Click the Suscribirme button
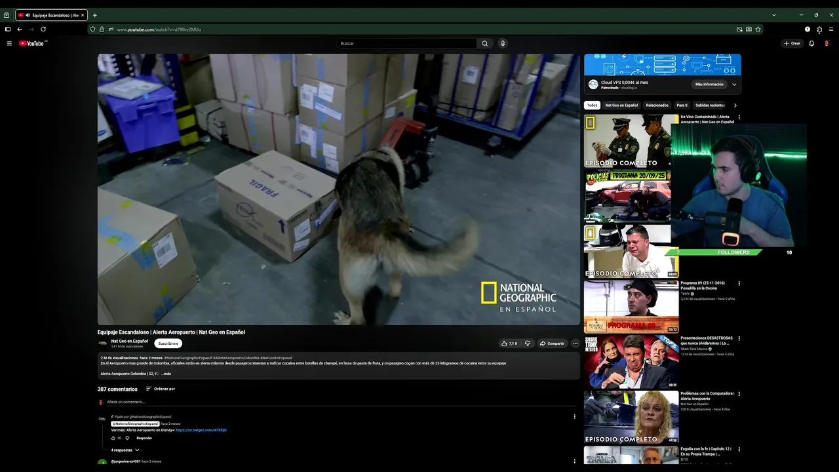This screenshot has width=839, height=472. (x=168, y=344)
